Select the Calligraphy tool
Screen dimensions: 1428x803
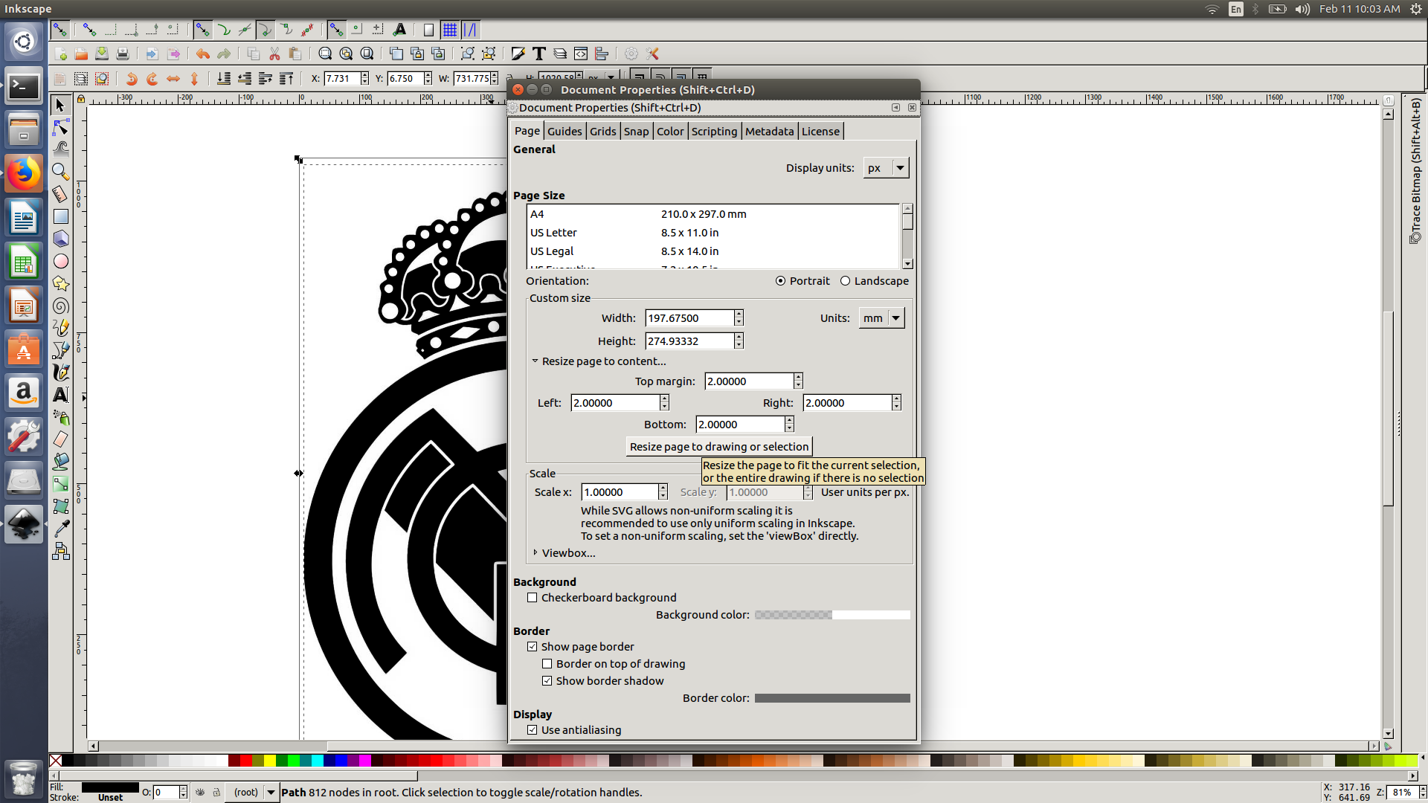61,372
